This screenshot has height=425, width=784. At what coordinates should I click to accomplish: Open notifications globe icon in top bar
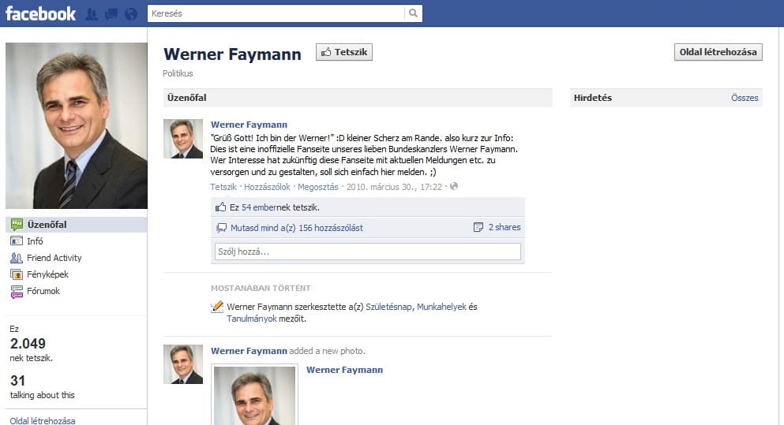pos(131,14)
